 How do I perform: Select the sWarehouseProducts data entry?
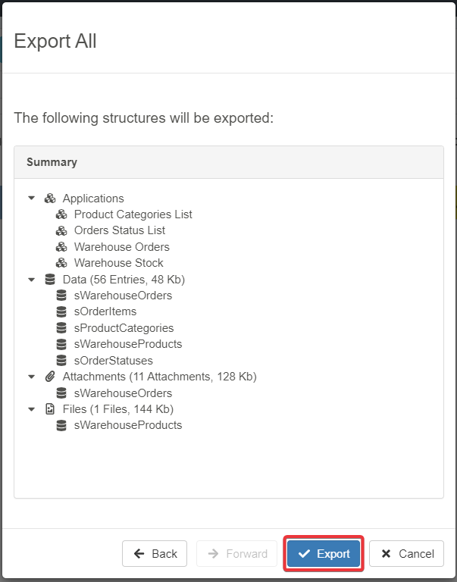coord(127,344)
